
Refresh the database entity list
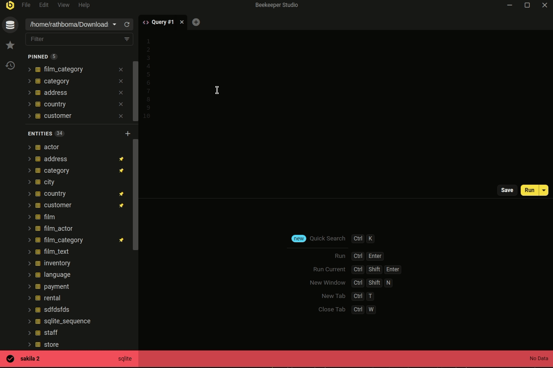coord(127,24)
